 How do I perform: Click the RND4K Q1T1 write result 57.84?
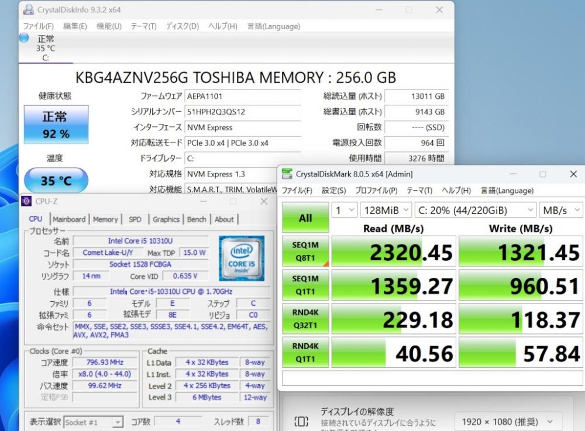click(521, 352)
